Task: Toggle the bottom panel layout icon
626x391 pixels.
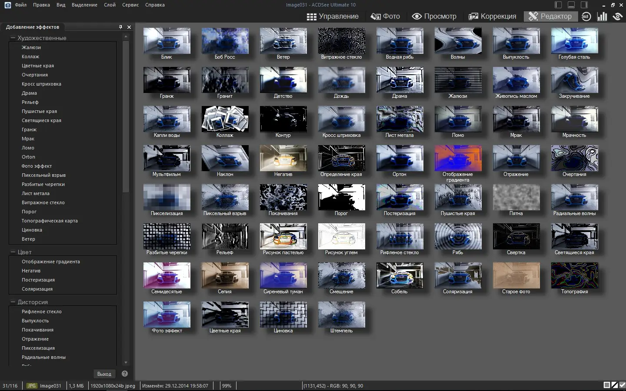Action: (572, 5)
